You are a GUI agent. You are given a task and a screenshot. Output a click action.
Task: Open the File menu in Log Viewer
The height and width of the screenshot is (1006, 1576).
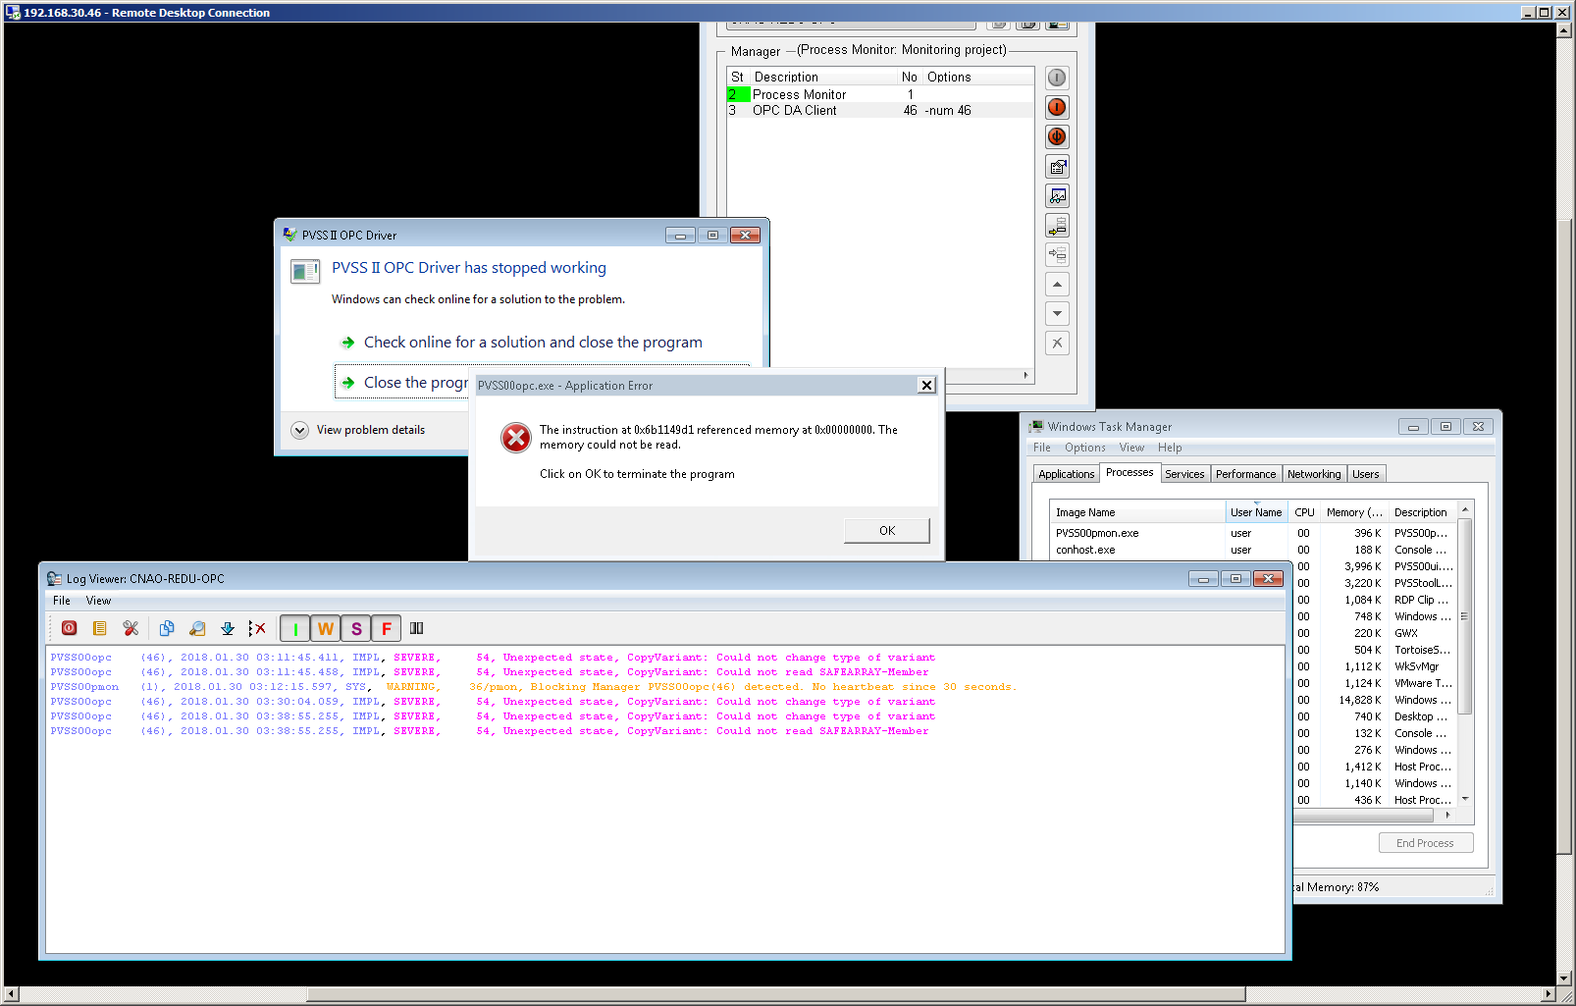(x=62, y=601)
